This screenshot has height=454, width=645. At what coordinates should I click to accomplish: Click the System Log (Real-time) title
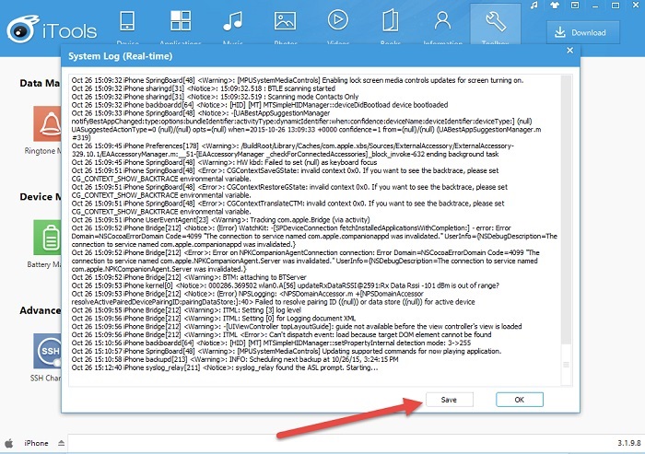pyautogui.click(x=120, y=56)
